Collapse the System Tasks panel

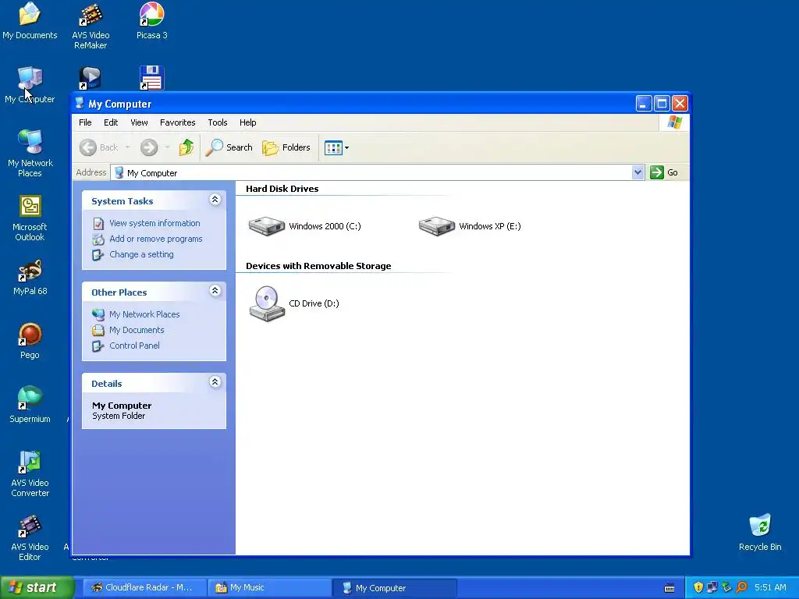point(215,200)
